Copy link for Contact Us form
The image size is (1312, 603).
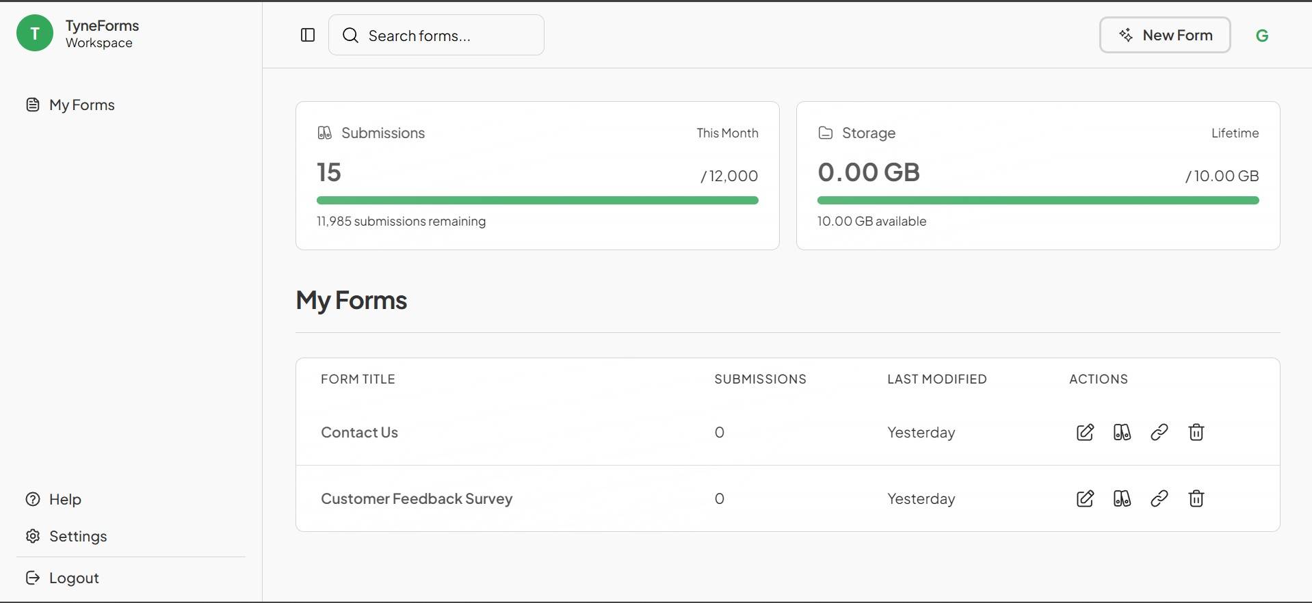(x=1159, y=432)
